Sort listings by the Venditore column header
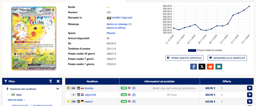The image size is (256, 106). tap(92, 81)
